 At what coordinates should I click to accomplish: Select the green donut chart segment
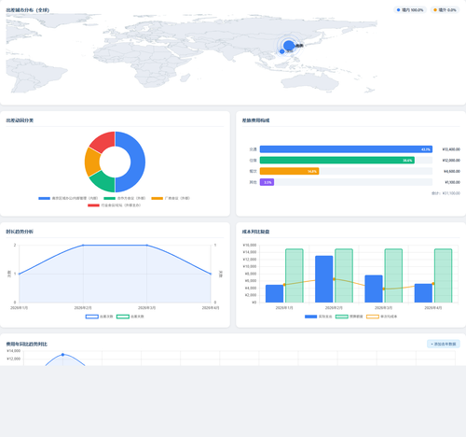click(104, 183)
